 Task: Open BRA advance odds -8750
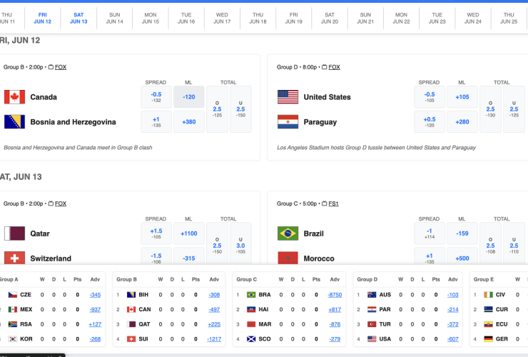tap(335, 295)
